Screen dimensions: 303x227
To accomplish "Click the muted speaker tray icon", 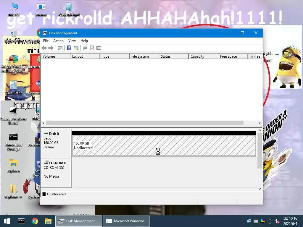I will coord(277,221).
